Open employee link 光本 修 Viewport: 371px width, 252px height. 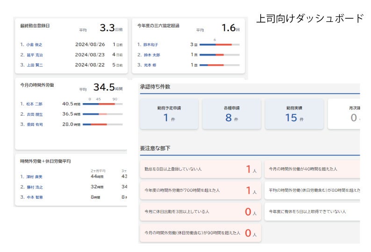coord(150,65)
